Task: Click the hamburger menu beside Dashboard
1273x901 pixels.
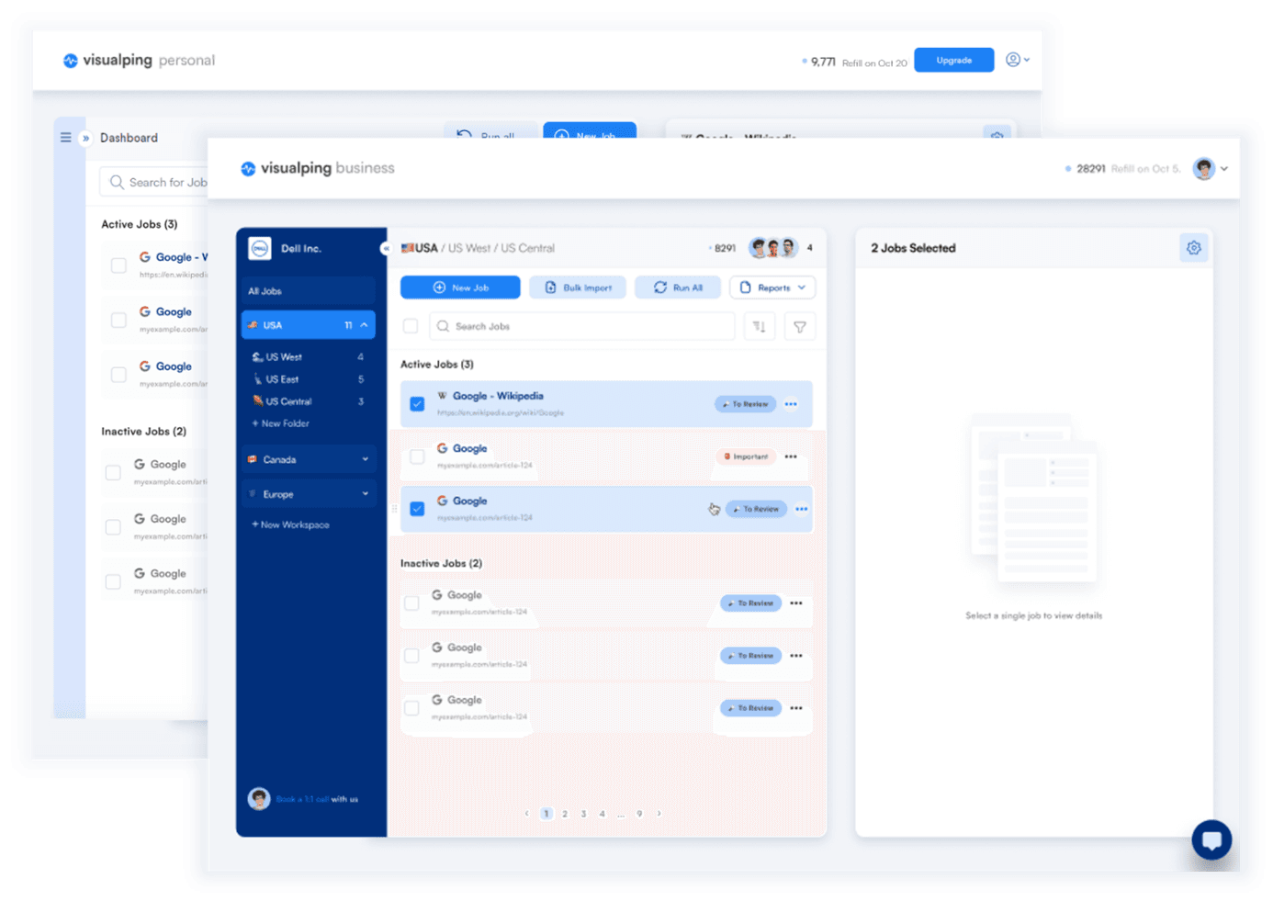Action: point(66,138)
